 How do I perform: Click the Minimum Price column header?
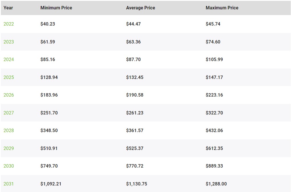56,8
